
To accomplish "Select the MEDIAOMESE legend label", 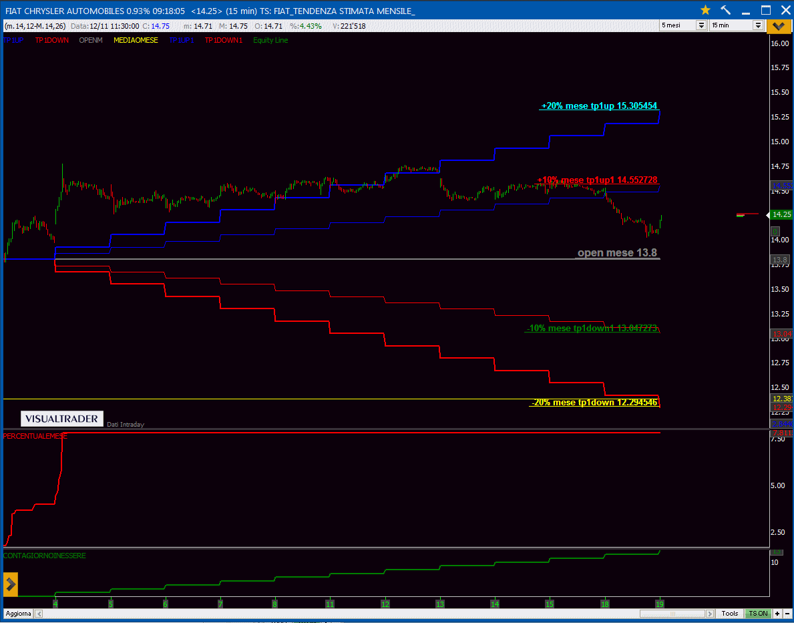I will coord(136,40).
